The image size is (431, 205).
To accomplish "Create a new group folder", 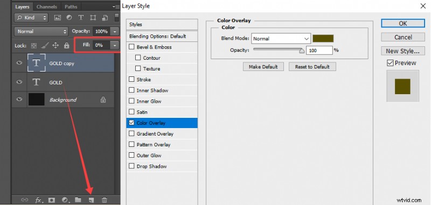I will [78, 200].
